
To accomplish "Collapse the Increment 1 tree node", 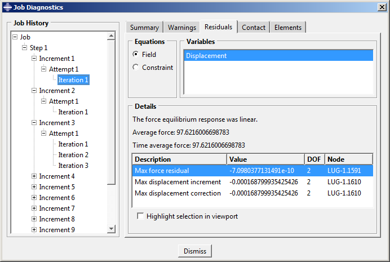I will pos(34,59).
